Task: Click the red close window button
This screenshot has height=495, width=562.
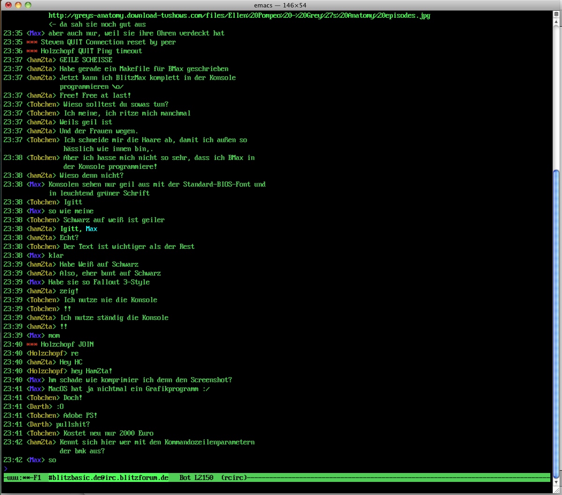Action: 7,5
